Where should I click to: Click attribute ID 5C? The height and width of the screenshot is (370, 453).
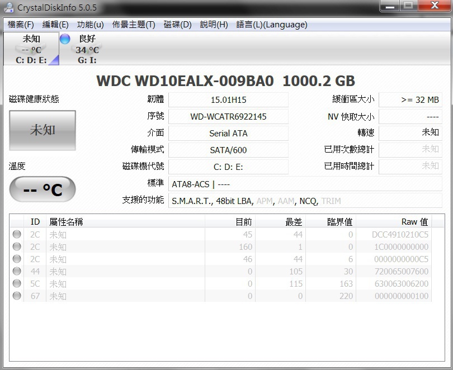click(35, 284)
